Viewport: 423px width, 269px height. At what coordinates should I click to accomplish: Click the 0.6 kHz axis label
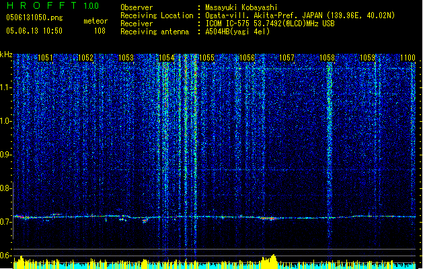(5, 256)
